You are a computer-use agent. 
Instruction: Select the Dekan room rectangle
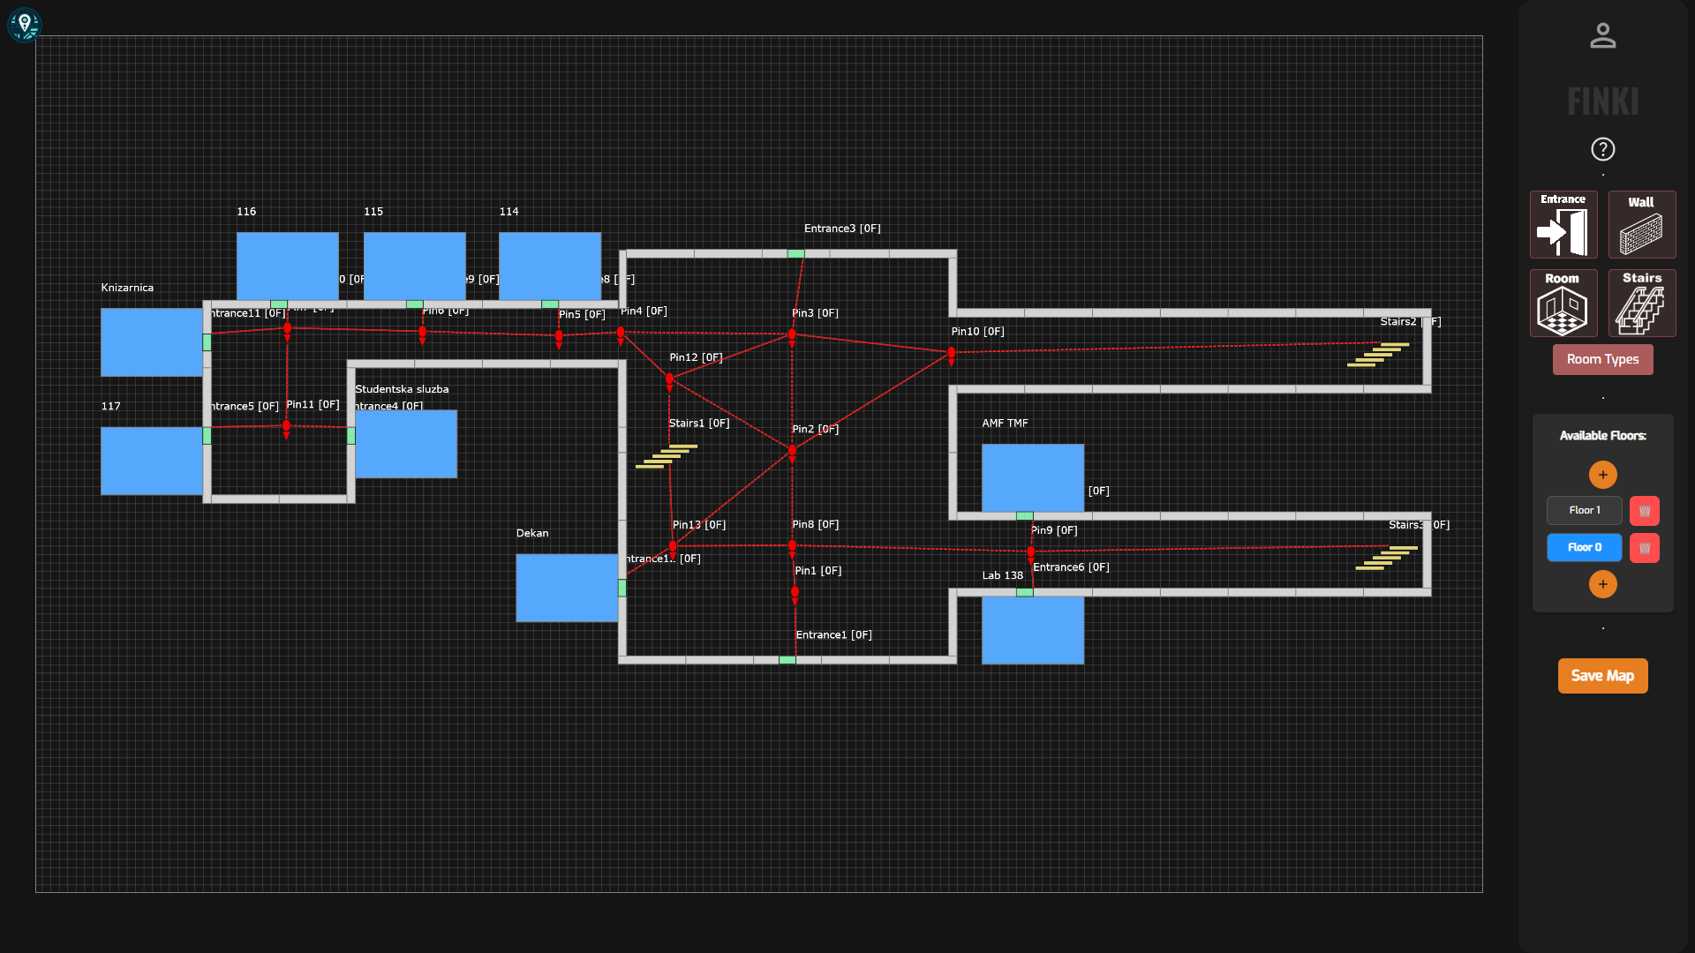(566, 588)
